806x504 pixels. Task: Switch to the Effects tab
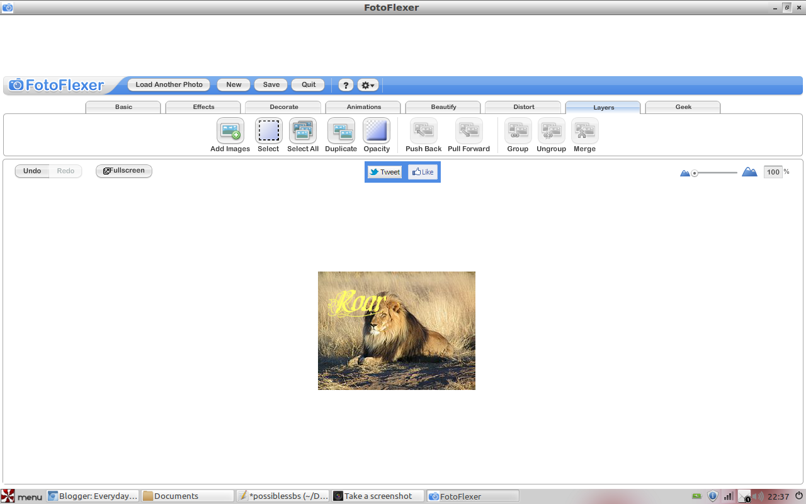pyautogui.click(x=203, y=107)
